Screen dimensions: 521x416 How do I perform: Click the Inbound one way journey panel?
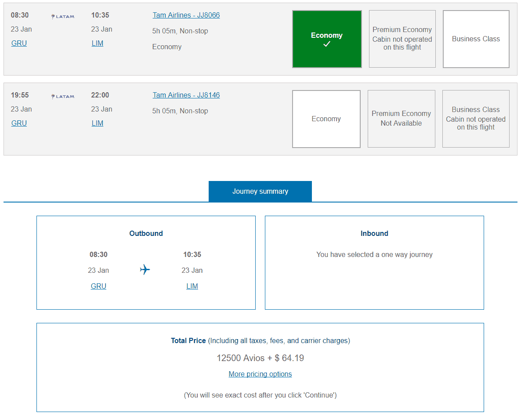pos(374,263)
